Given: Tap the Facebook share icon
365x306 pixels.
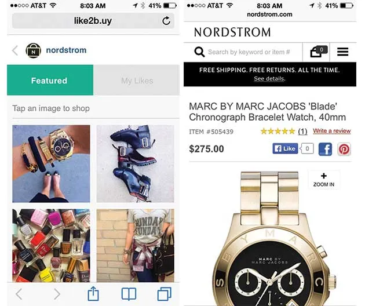Looking at the screenshot, I should point(325,149).
